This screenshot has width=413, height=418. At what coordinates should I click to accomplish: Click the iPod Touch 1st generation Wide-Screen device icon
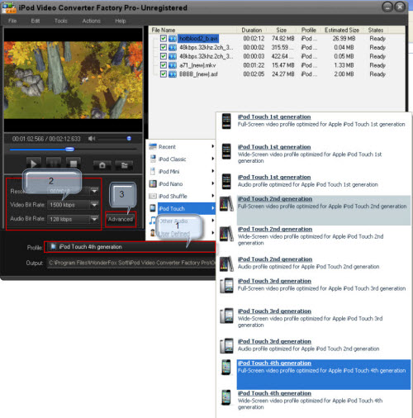226,151
